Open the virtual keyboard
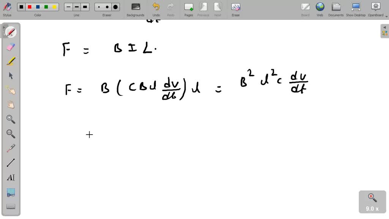Screen dimensions: 389x219 [x=10, y=206]
